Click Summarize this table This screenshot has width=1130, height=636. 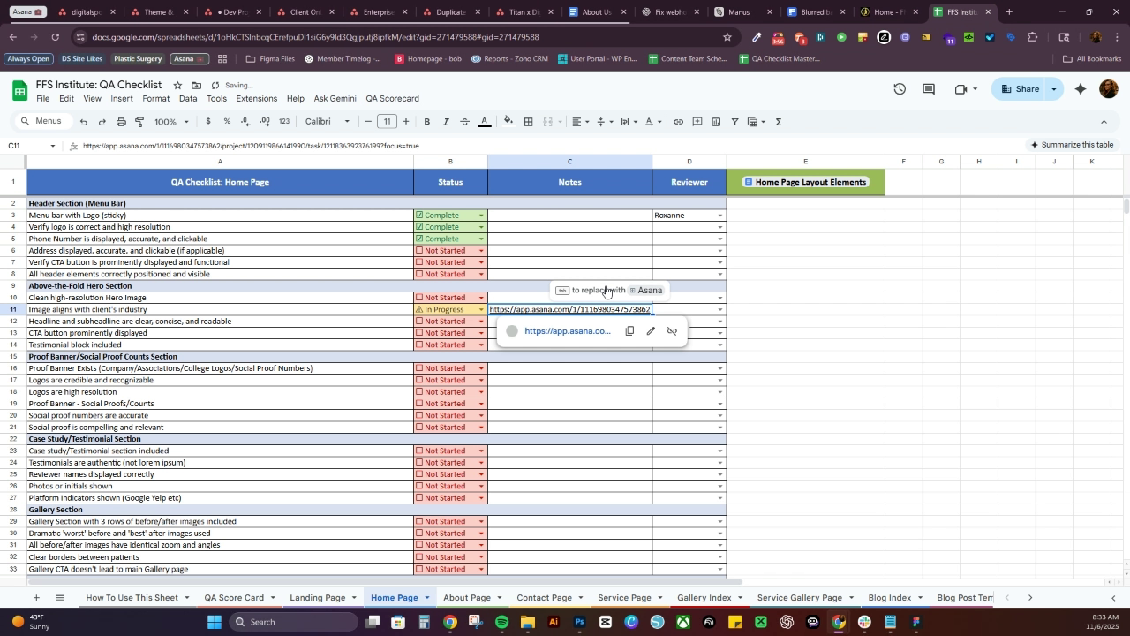1072,145
